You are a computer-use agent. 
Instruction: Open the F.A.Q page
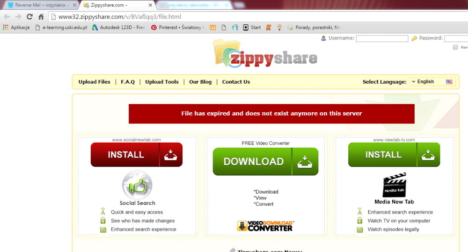click(128, 82)
